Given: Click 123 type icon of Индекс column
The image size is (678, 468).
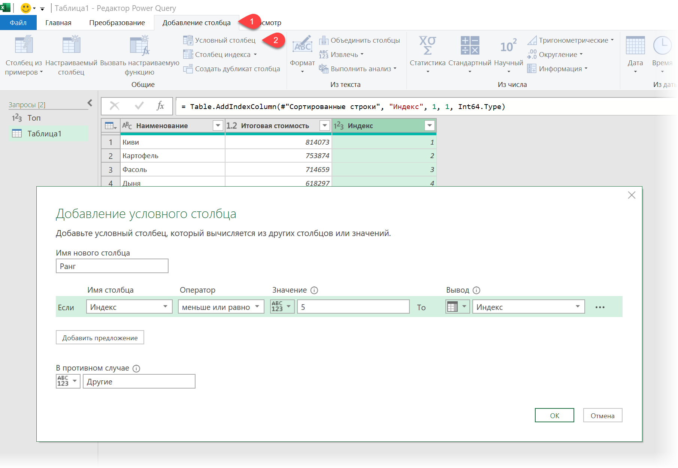Looking at the screenshot, I should pyautogui.click(x=339, y=126).
